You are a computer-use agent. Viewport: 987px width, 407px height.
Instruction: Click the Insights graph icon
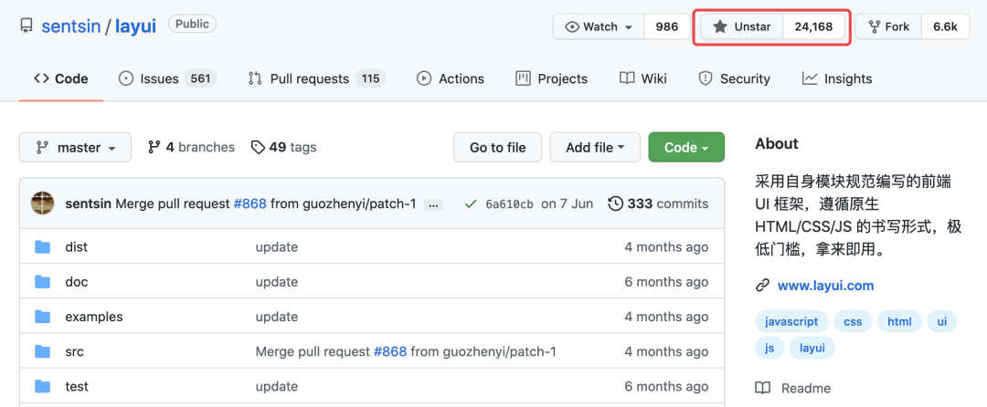point(810,78)
